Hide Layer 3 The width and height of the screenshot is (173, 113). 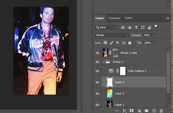(x=97, y=82)
